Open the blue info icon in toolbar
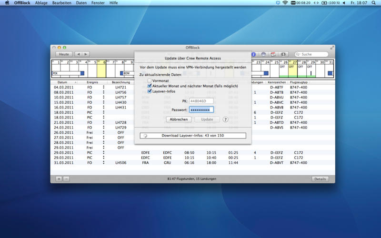This screenshot has height=238, width=381. click(x=254, y=54)
